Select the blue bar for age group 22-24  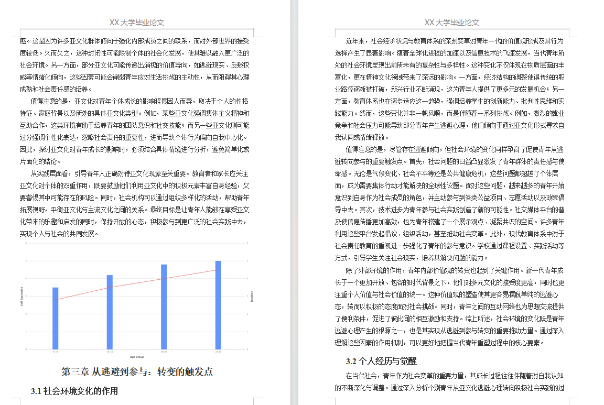point(218,305)
